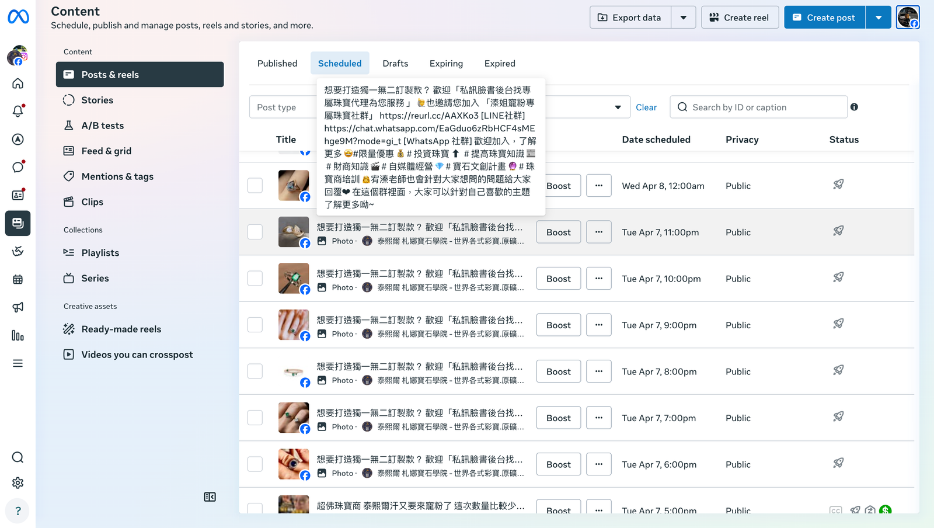
Task: Click the page avatar in left rail
Action: point(18,55)
